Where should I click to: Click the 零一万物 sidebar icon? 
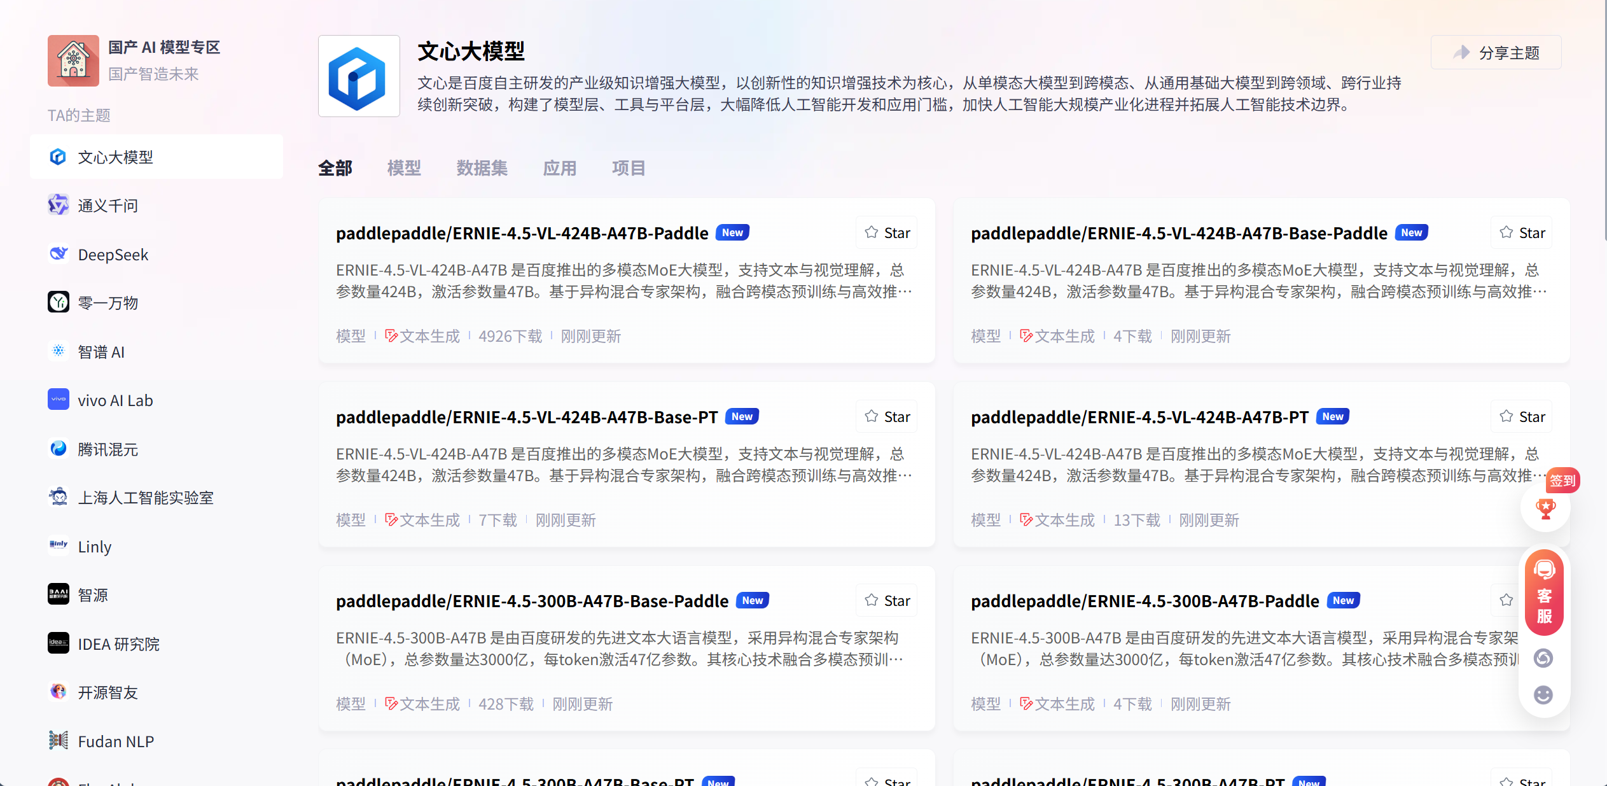58,302
